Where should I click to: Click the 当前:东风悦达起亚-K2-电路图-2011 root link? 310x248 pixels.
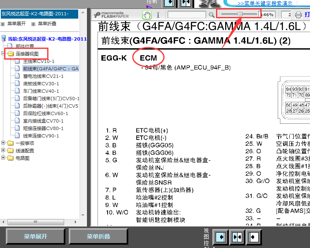tap(47, 39)
